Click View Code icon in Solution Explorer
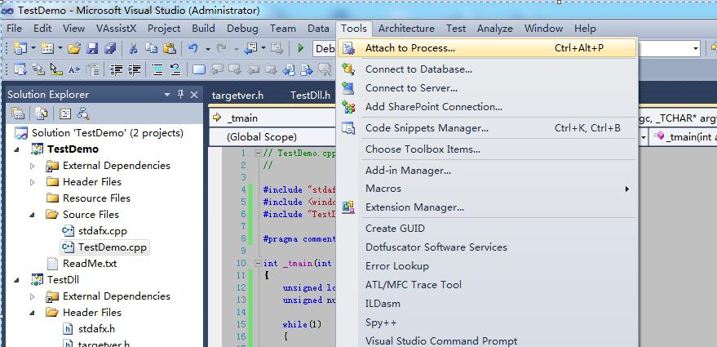The height and width of the screenshot is (347, 717). coord(65,113)
